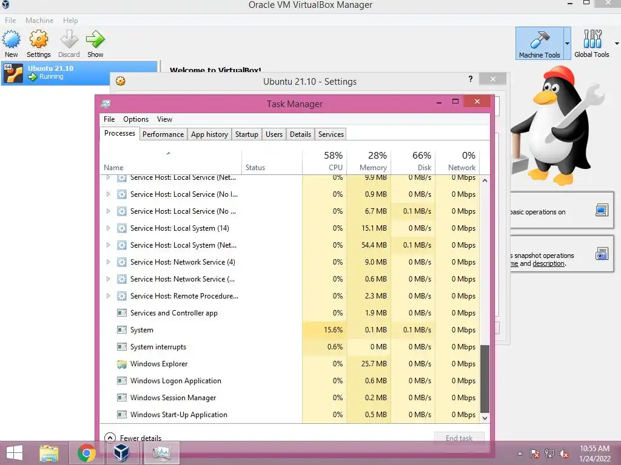Open Windows Start button on taskbar
Viewport: 621px width, 465px height.
coord(15,453)
